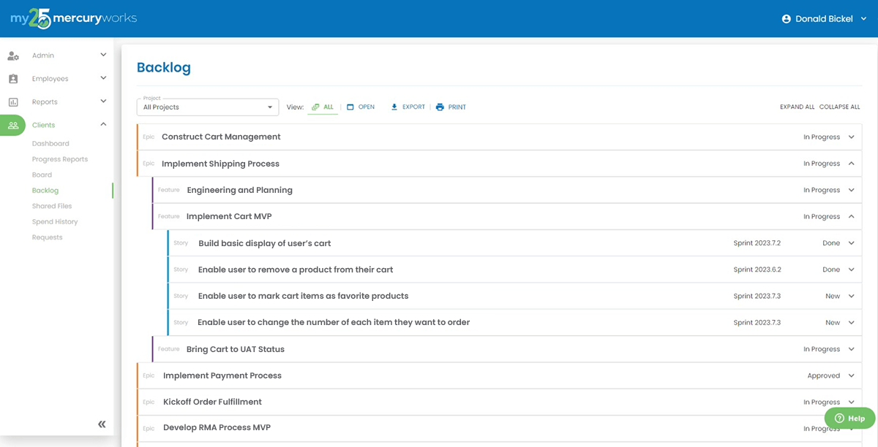Collapse the Implement Cart MVP feature

click(851, 217)
